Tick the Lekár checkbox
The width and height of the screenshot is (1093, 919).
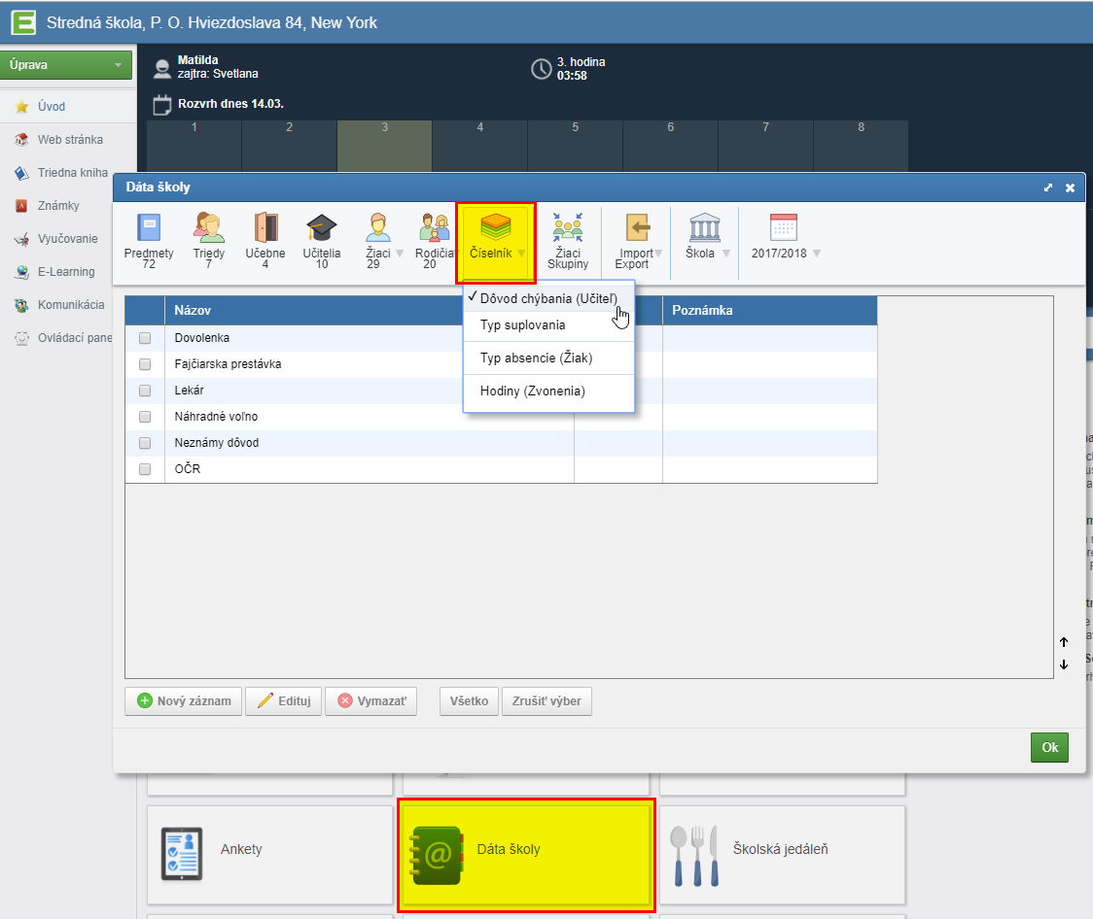tap(145, 391)
